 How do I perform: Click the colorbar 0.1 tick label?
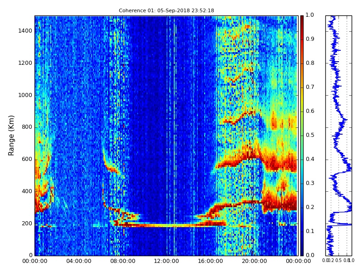310,231
